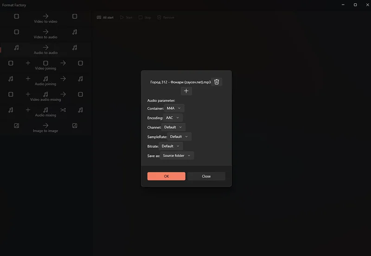Choose Audio joining option
This screenshot has height=256, width=371.
coord(45,81)
